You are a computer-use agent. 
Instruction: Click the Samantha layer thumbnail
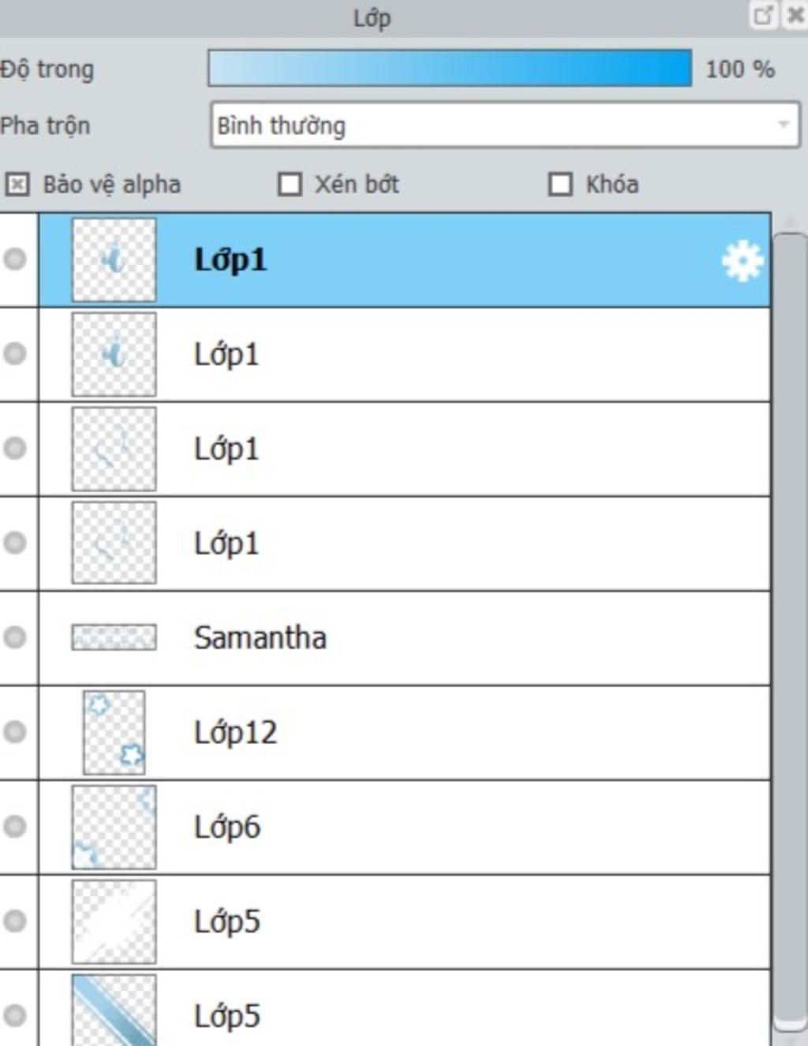pos(114,637)
